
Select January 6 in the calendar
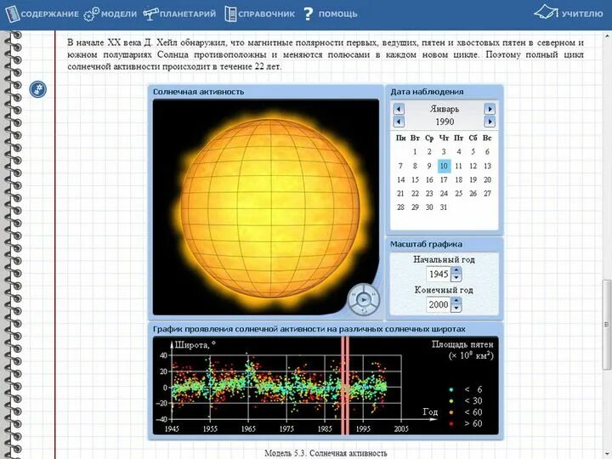point(487,152)
